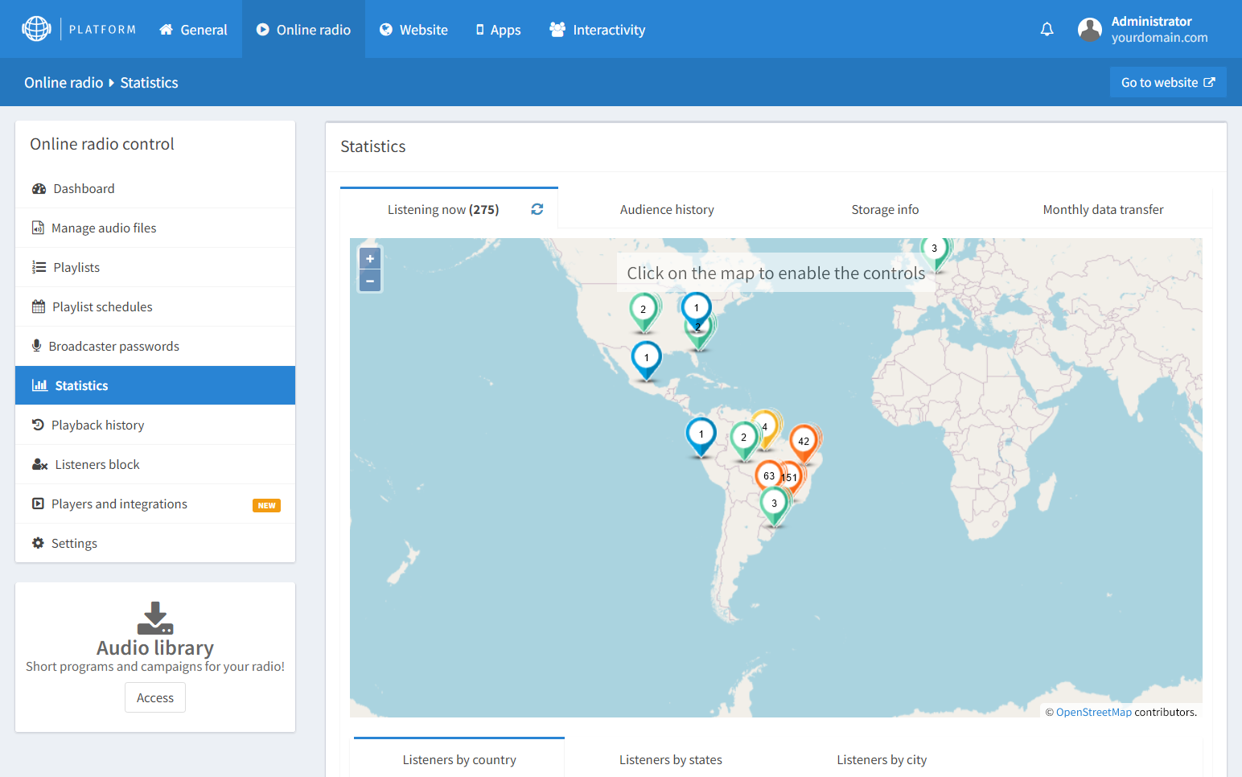
Task: Open Broadcaster passwords via the microphone icon
Action: click(37, 345)
